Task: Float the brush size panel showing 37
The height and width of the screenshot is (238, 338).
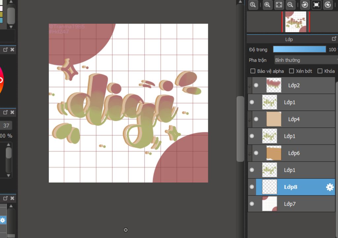Action: tap(5, 112)
